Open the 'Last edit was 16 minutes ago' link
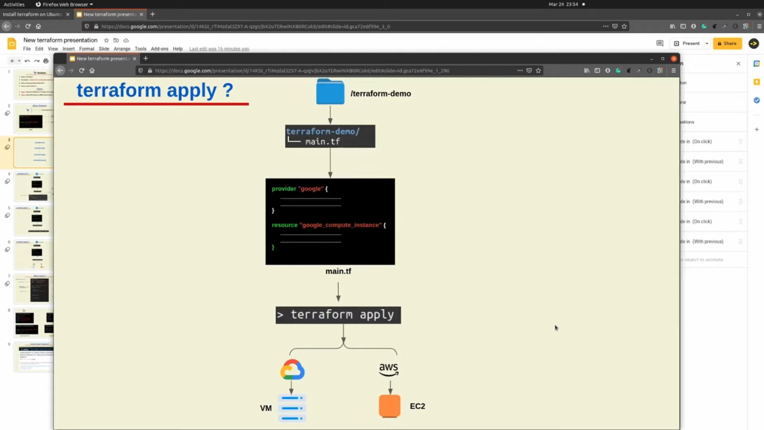The height and width of the screenshot is (430, 764). point(219,49)
